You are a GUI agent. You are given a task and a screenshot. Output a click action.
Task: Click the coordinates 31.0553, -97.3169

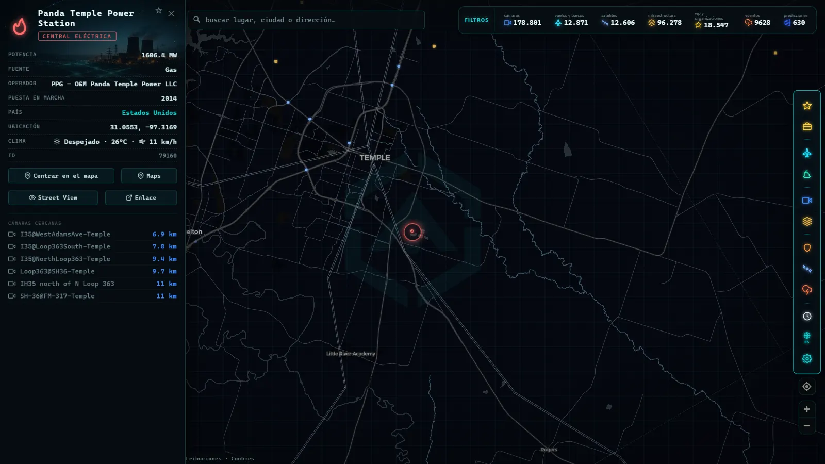click(x=143, y=127)
